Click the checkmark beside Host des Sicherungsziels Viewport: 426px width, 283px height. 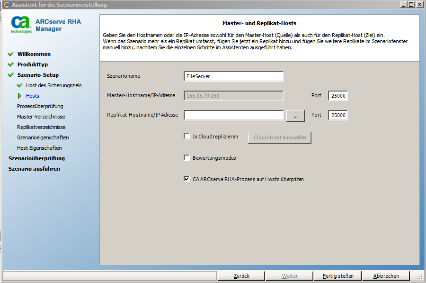point(19,85)
